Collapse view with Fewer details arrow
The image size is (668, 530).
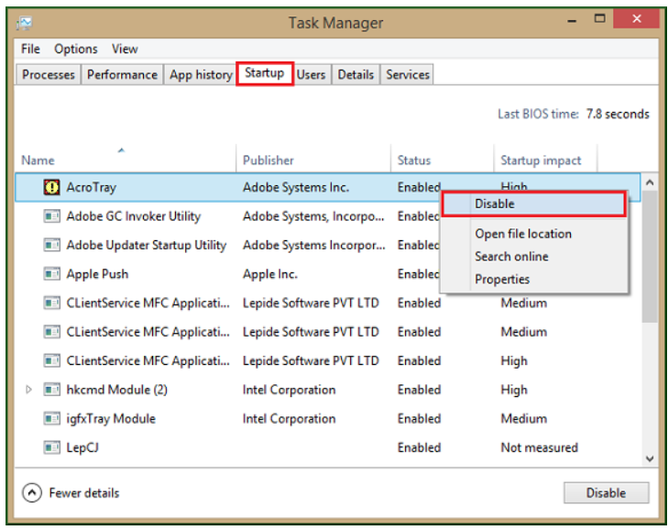click(x=32, y=493)
